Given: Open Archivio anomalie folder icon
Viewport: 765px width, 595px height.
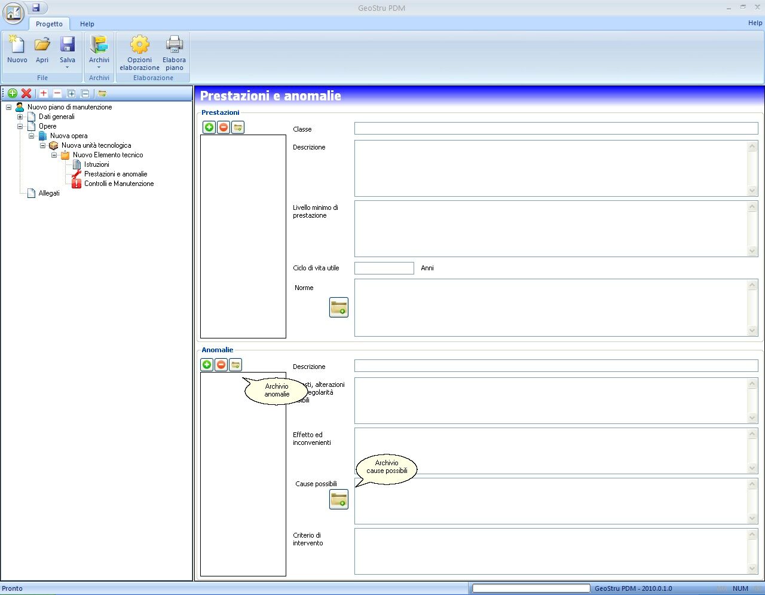Looking at the screenshot, I should pyautogui.click(x=235, y=365).
